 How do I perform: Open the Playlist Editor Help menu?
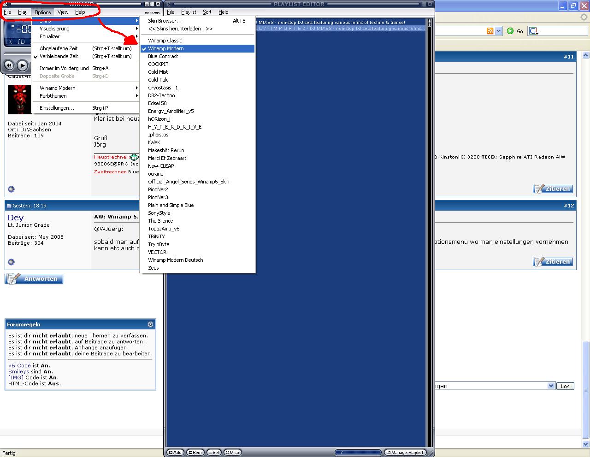[224, 12]
